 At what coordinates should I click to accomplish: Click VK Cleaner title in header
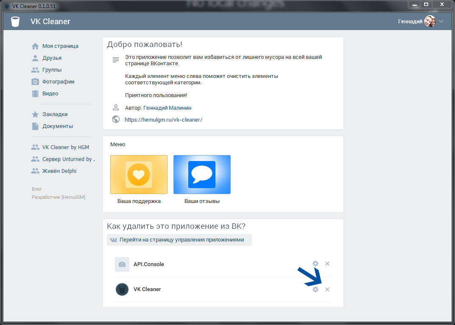click(50, 22)
